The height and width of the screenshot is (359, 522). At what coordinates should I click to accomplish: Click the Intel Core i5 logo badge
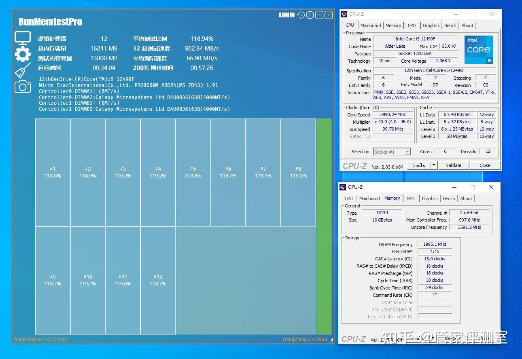(479, 49)
